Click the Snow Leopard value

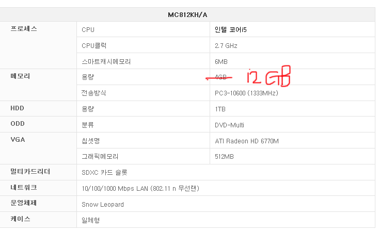coord(103,204)
